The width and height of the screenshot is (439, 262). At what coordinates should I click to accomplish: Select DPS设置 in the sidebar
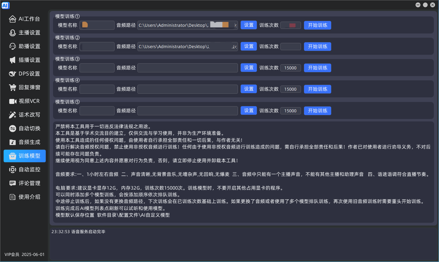[25, 74]
